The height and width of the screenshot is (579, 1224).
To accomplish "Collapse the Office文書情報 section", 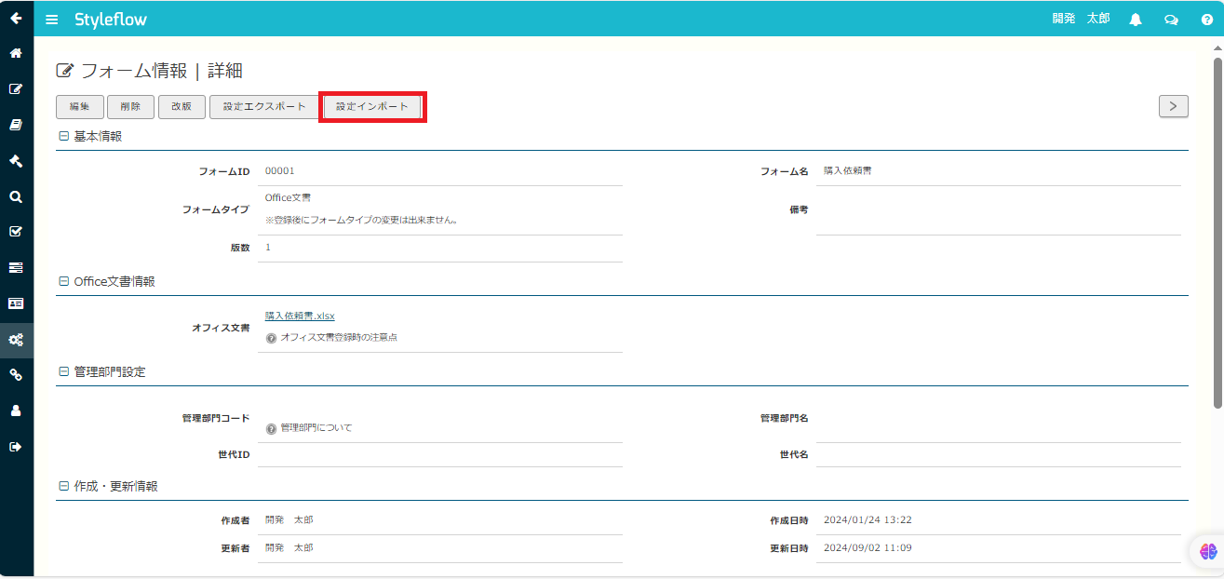I will click(x=63, y=281).
